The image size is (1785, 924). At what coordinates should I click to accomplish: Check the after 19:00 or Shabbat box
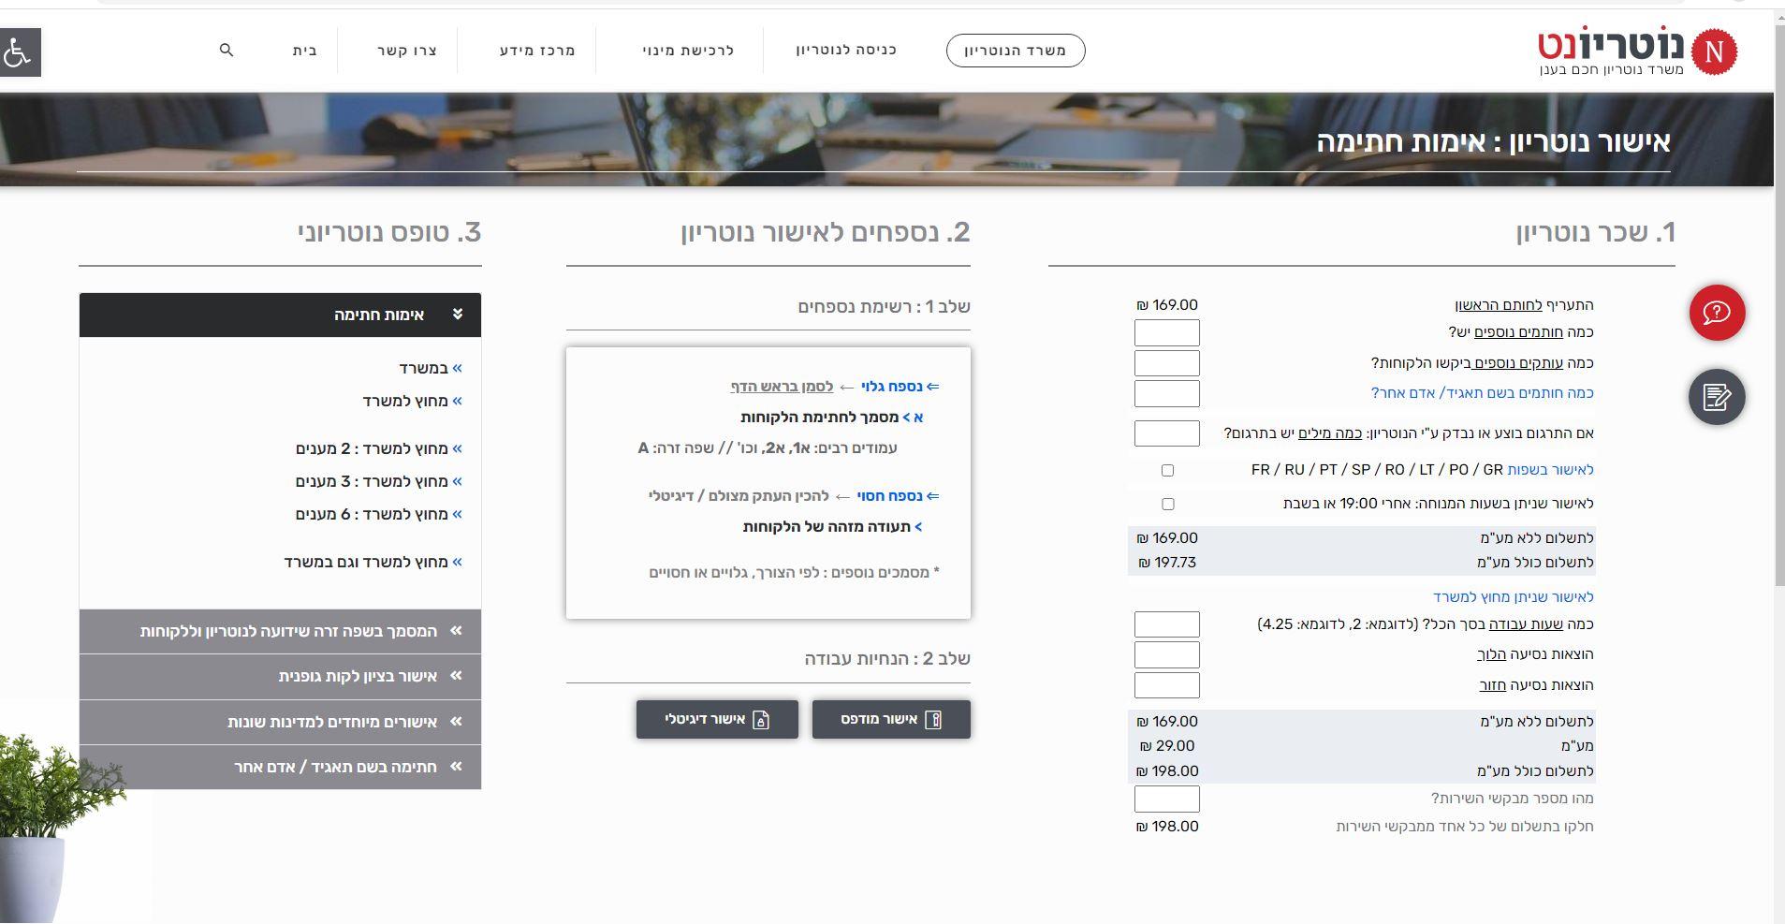[1167, 504]
